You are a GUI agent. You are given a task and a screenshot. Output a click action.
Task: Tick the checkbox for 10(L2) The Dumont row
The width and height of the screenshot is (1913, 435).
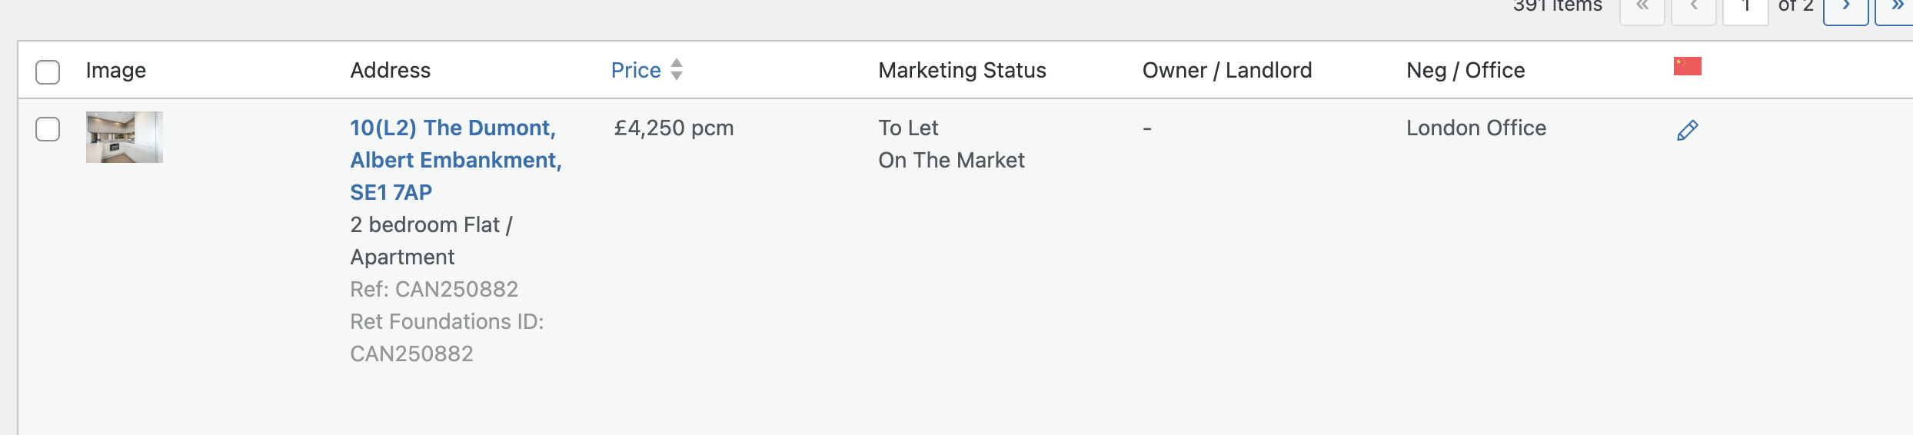coord(48,129)
